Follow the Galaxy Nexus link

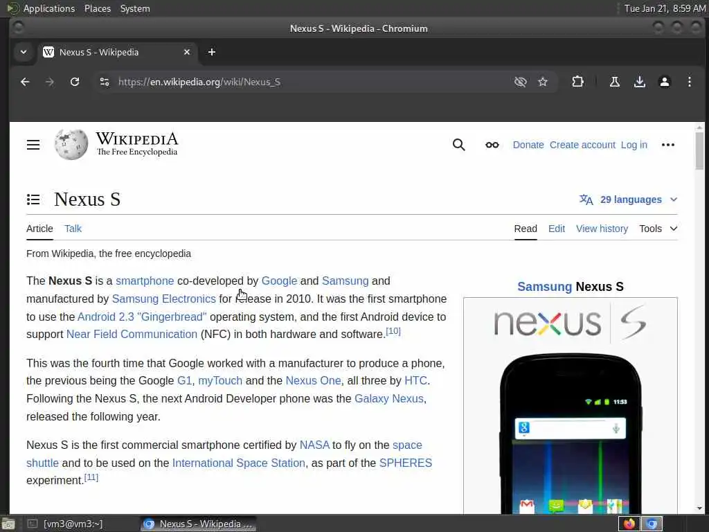coord(389,398)
